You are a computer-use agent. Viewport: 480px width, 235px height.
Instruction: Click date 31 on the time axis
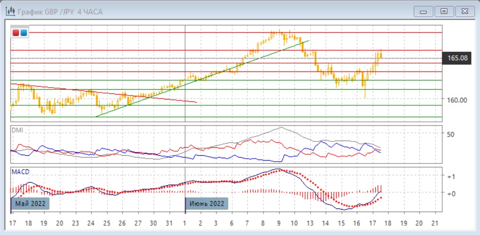pyautogui.click(x=169, y=223)
